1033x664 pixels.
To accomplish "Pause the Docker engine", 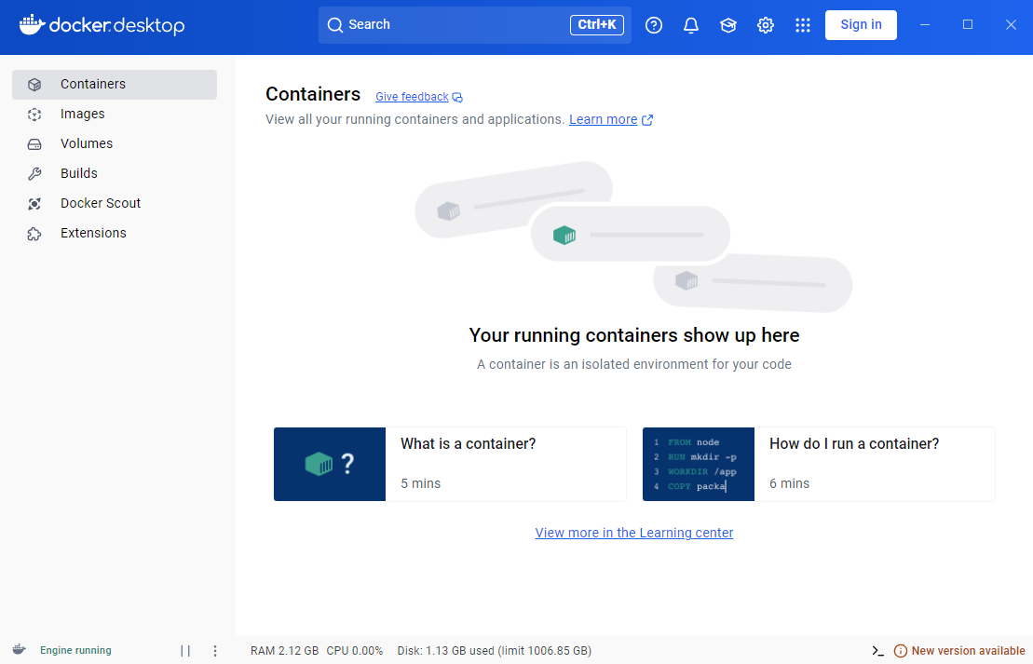I will [185, 651].
